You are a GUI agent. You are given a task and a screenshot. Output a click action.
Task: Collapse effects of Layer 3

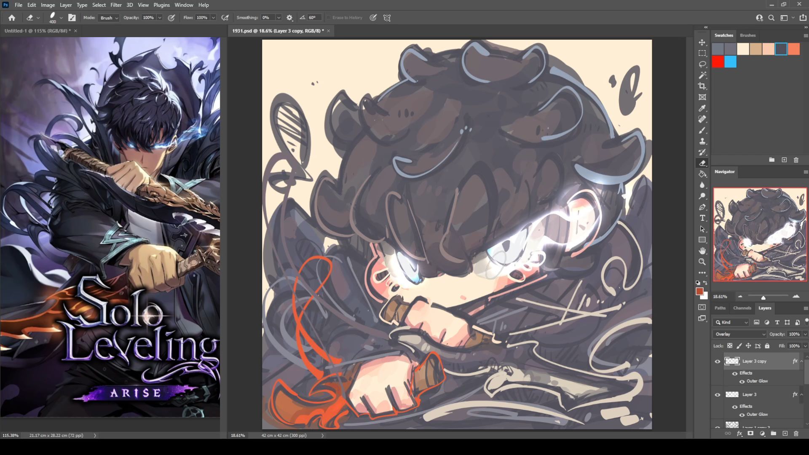coord(802,395)
